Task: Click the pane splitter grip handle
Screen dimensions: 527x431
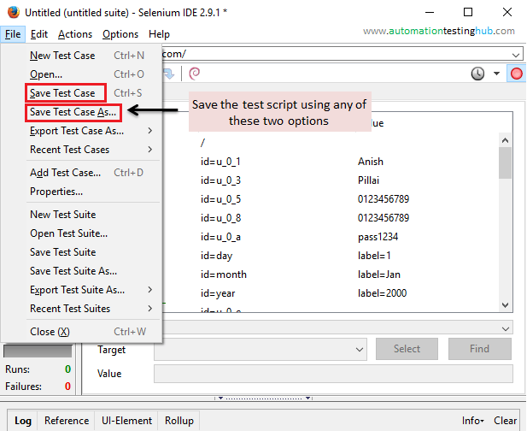Action: pyautogui.click(x=263, y=398)
